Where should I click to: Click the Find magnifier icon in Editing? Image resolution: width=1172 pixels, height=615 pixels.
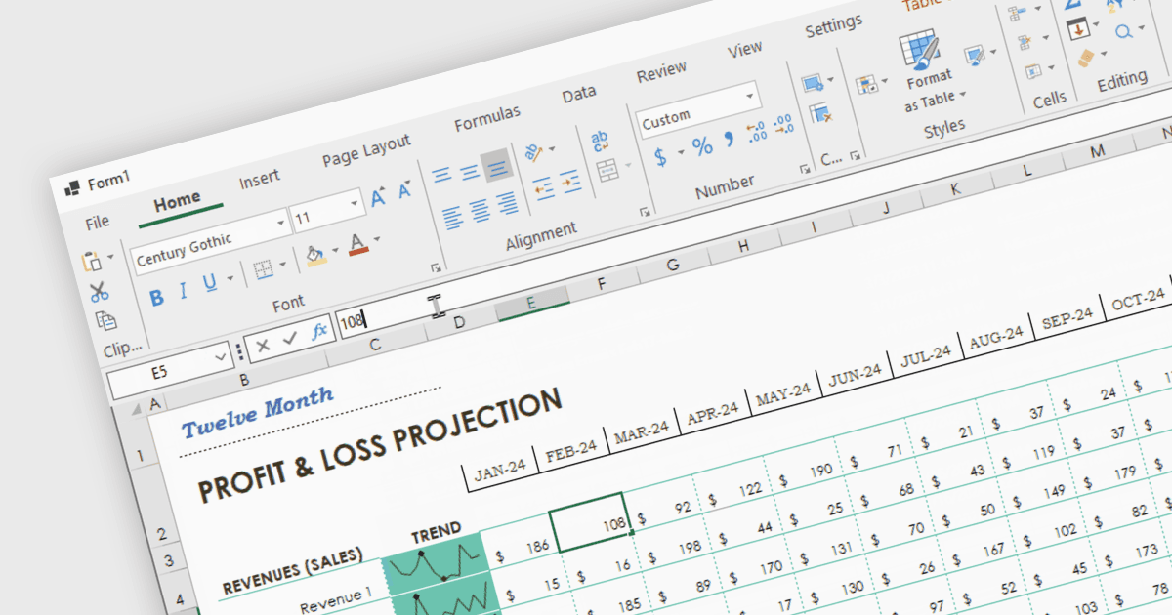[x=1123, y=31]
